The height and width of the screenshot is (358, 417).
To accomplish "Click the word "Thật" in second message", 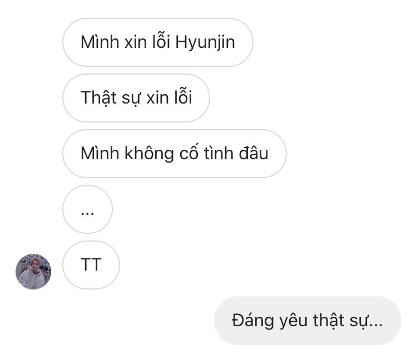I will 98,97.
